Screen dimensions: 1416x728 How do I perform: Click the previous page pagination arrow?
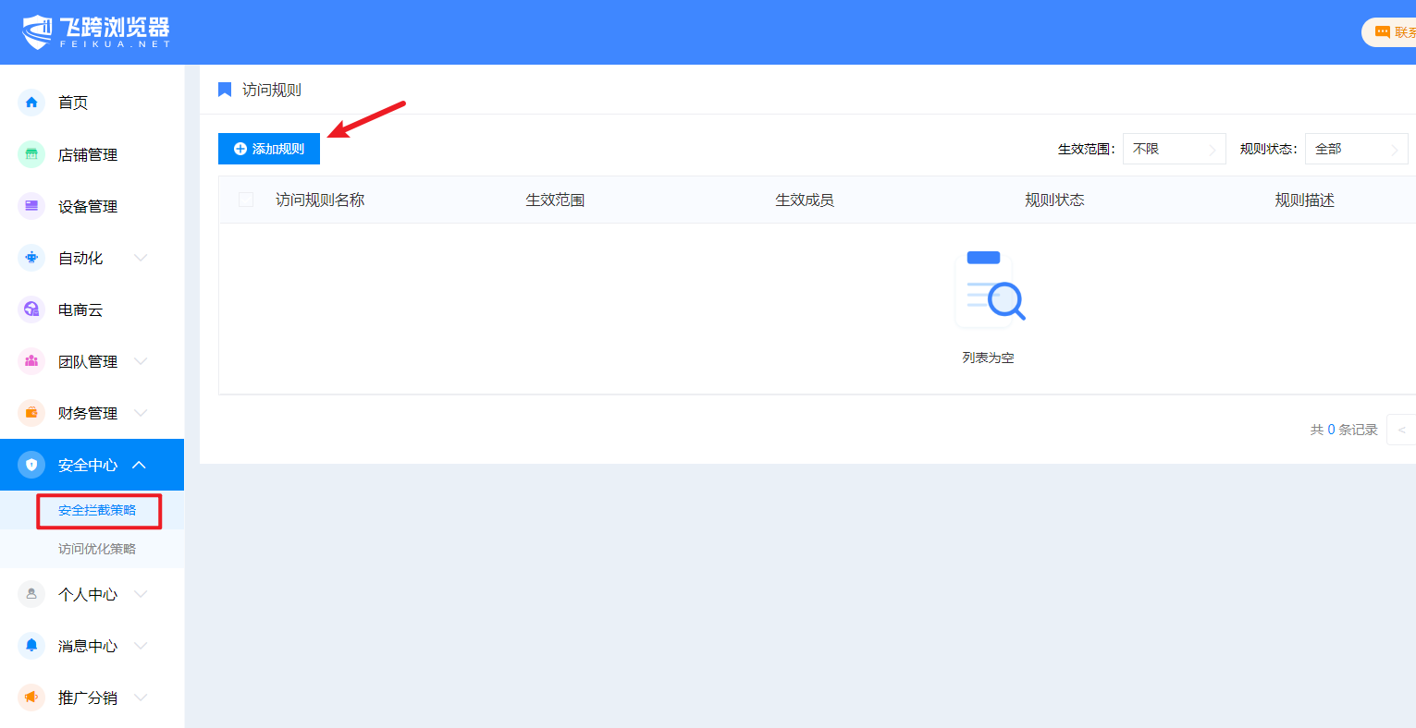(x=1401, y=430)
